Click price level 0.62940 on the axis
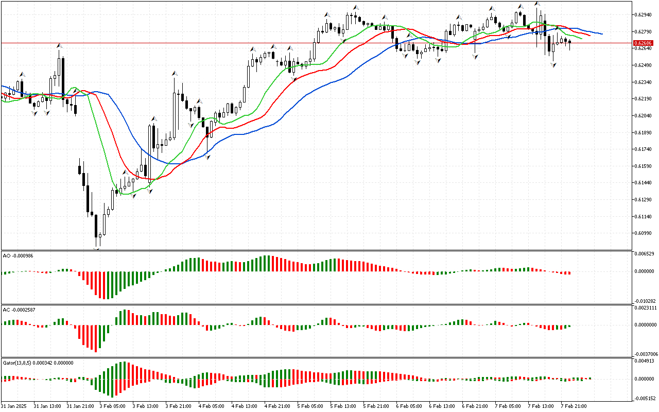This screenshot has width=659, height=412. pos(642,15)
